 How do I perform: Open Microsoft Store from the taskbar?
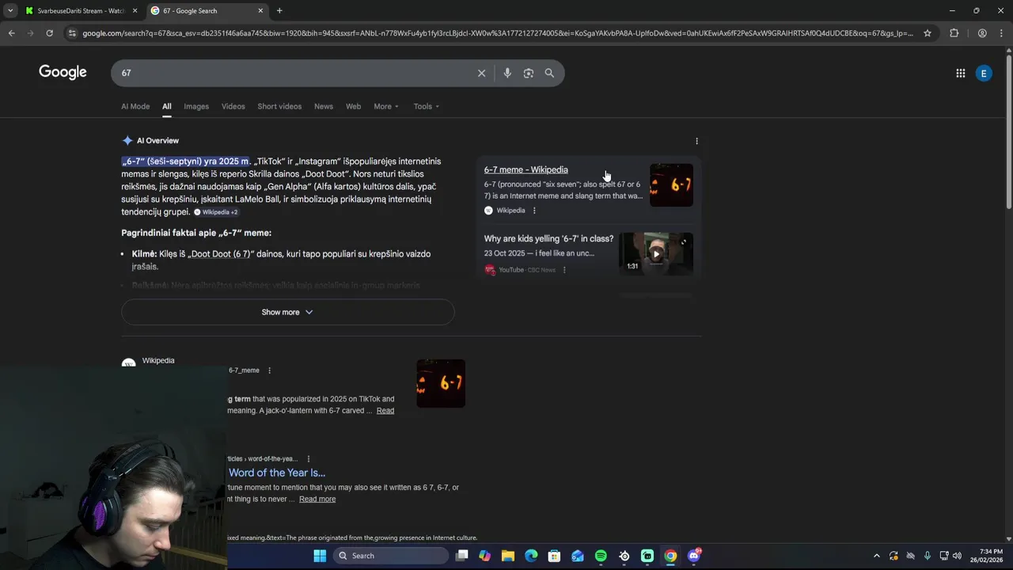coord(554,556)
